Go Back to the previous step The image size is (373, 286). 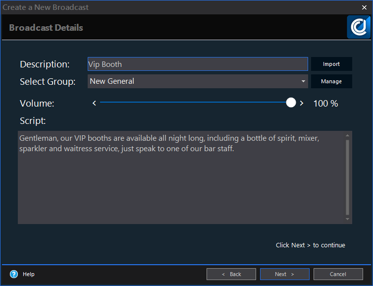pos(231,274)
